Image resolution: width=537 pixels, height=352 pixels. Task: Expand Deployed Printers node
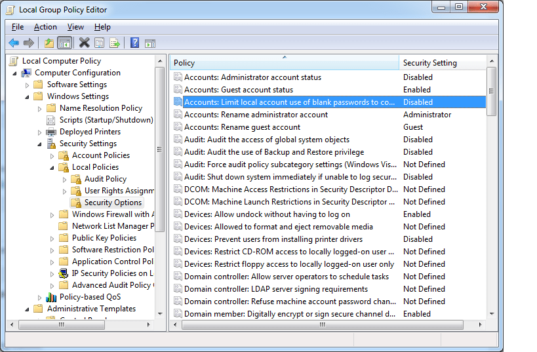(40, 132)
